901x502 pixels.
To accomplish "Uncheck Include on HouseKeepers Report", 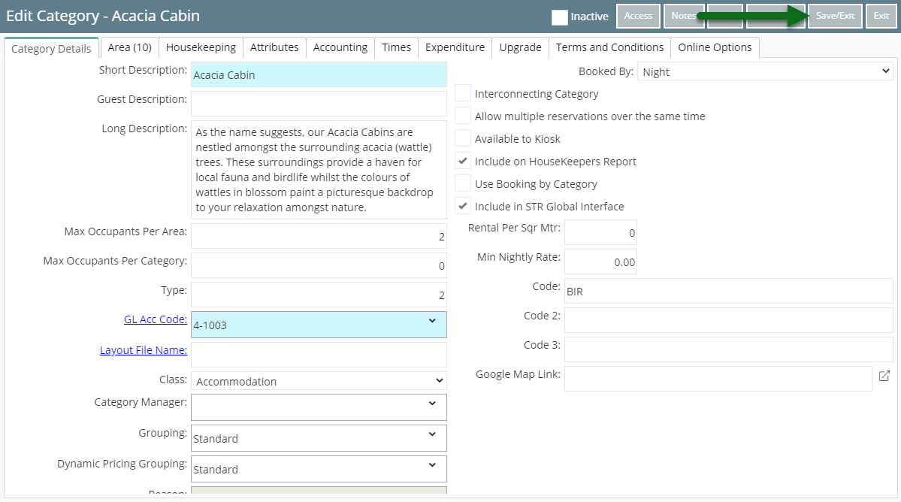I will [x=463, y=161].
